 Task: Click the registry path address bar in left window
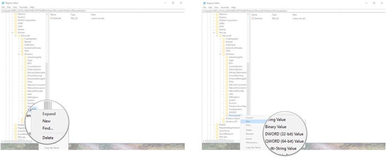point(93,11)
